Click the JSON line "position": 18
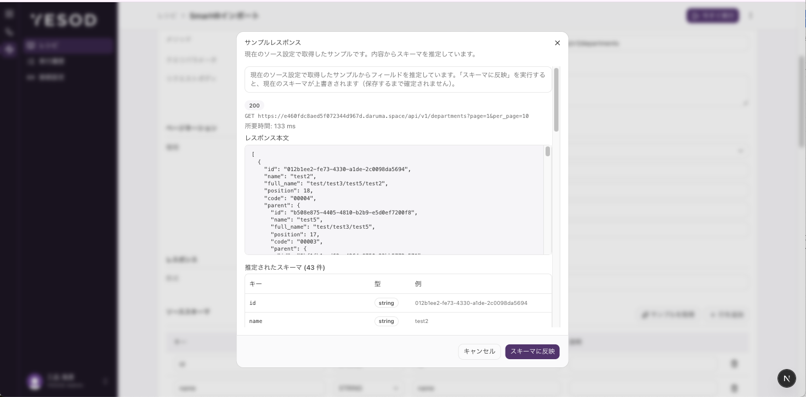Image resolution: width=806 pixels, height=397 pixels. tap(288, 191)
